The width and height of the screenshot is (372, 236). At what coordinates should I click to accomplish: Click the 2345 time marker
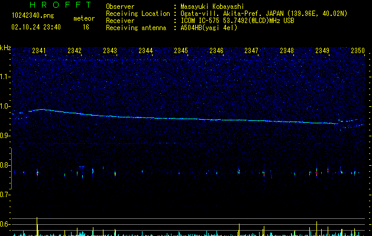tap(181, 50)
